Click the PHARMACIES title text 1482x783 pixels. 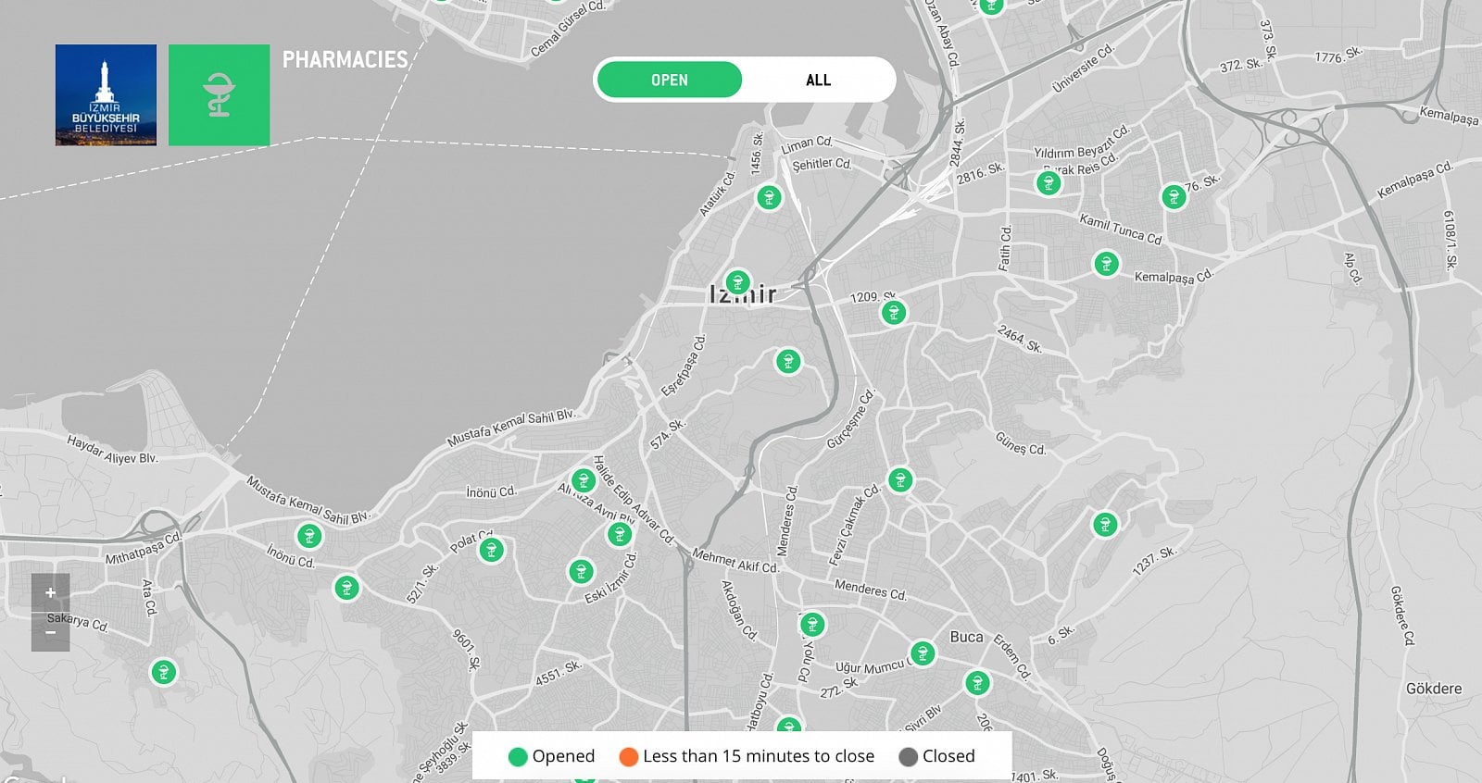pyautogui.click(x=345, y=60)
